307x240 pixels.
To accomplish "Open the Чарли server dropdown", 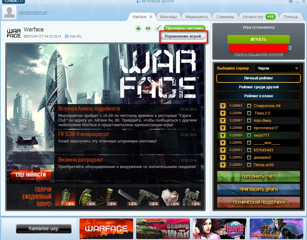I will tap(296, 68).
